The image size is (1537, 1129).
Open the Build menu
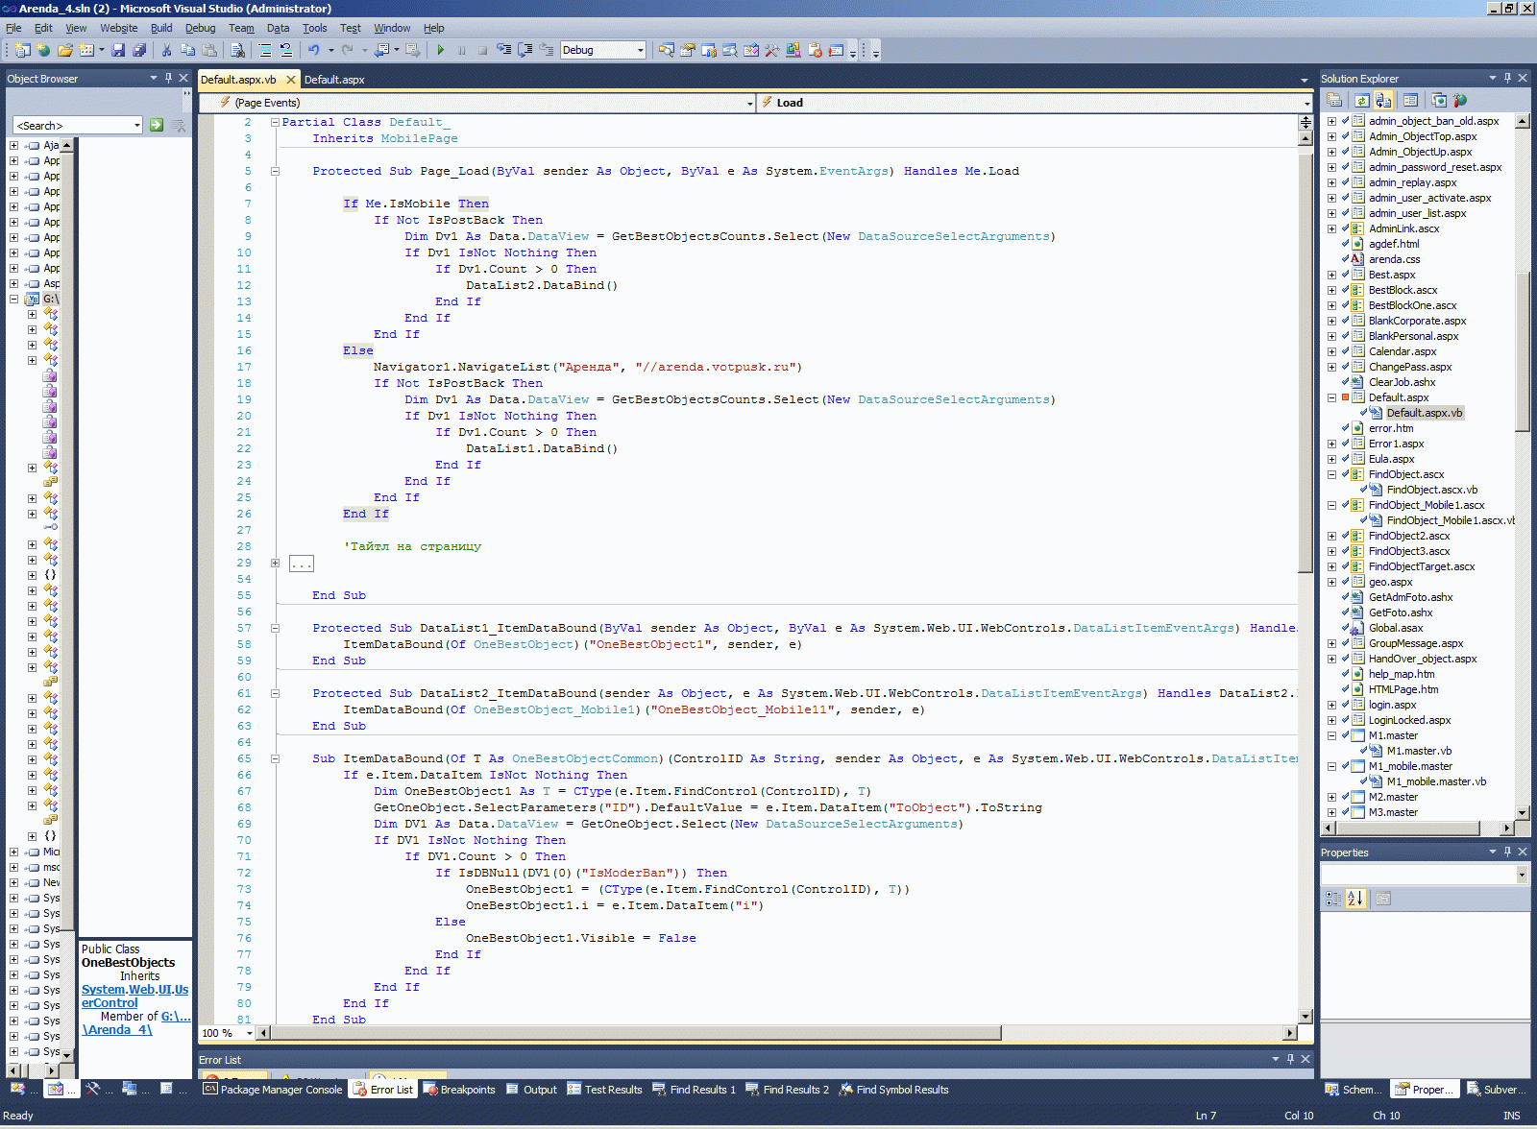[161, 28]
